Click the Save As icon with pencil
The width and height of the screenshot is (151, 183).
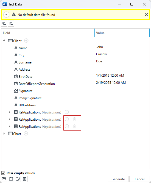coord(18,179)
